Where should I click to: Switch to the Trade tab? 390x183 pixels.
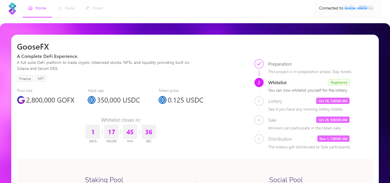pos(66,8)
